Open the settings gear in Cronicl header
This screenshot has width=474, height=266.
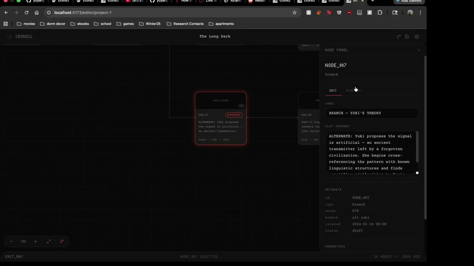click(417, 37)
